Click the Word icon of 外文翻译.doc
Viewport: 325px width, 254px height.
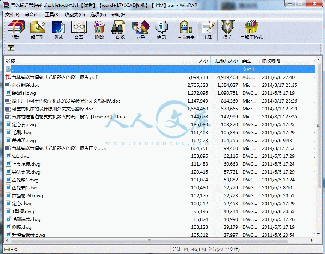point(8,85)
